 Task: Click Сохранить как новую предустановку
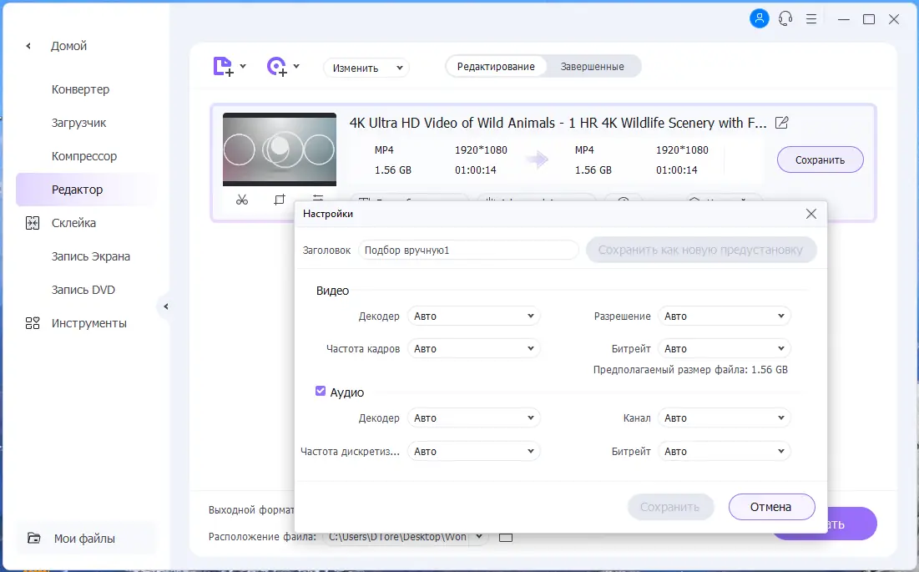701,250
